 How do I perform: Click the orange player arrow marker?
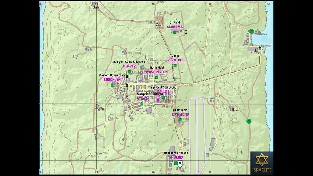point(163,106)
